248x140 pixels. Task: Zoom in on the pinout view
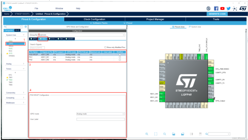click(147, 134)
